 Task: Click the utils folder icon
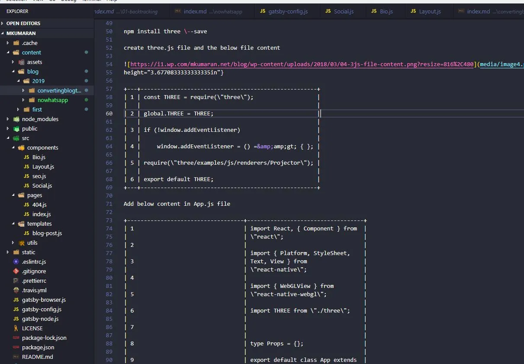tap(22, 243)
